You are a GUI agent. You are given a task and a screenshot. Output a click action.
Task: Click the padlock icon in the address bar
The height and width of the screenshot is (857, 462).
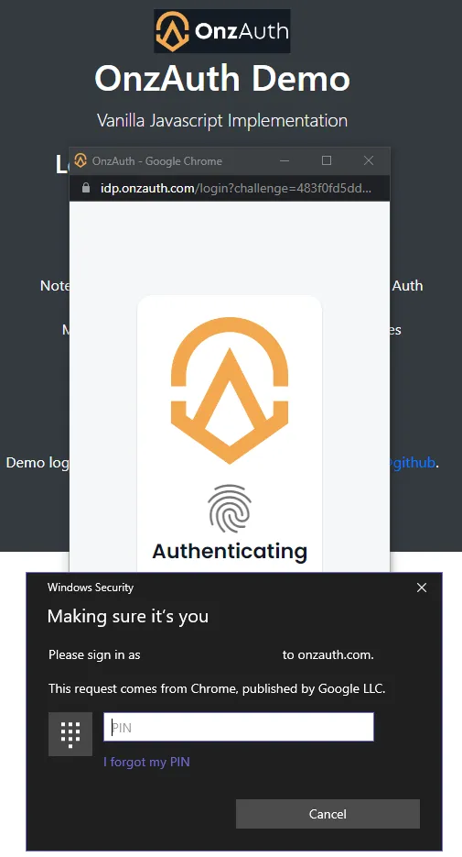click(x=86, y=188)
